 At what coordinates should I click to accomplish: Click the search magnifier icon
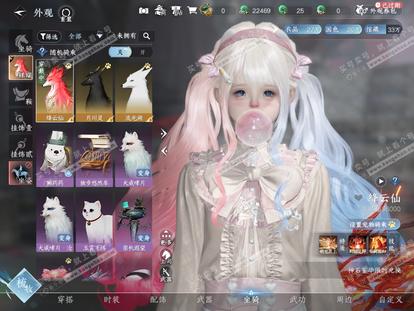146,36
